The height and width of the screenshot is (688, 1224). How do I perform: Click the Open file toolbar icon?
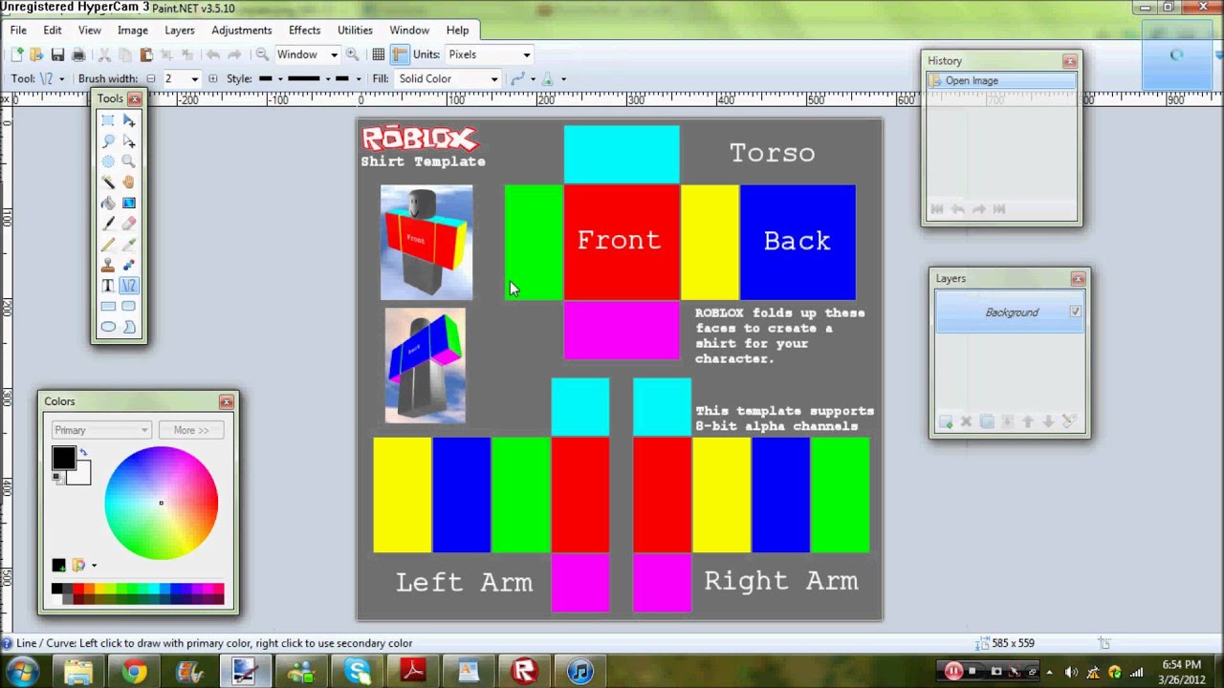36,54
